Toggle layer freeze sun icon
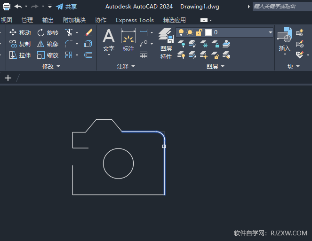Screen dimensions: 312x241 [x=190, y=32]
